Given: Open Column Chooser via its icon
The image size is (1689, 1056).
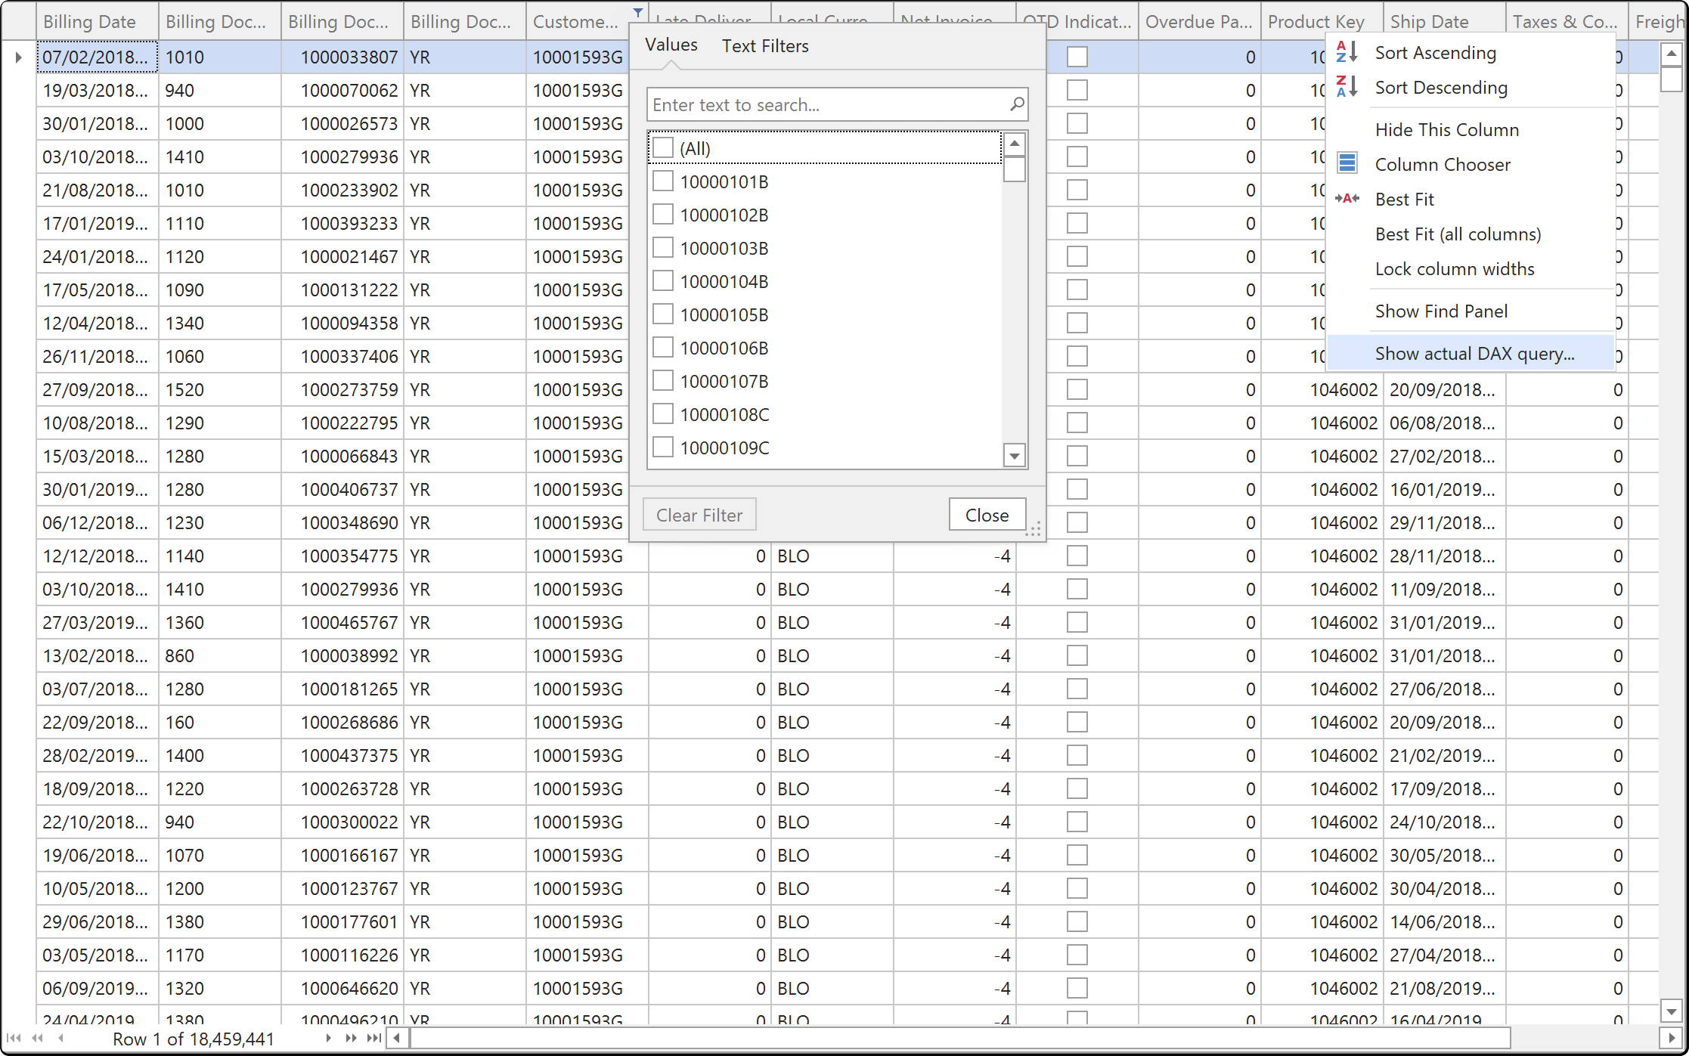Looking at the screenshot, I should click(1347, 163).
